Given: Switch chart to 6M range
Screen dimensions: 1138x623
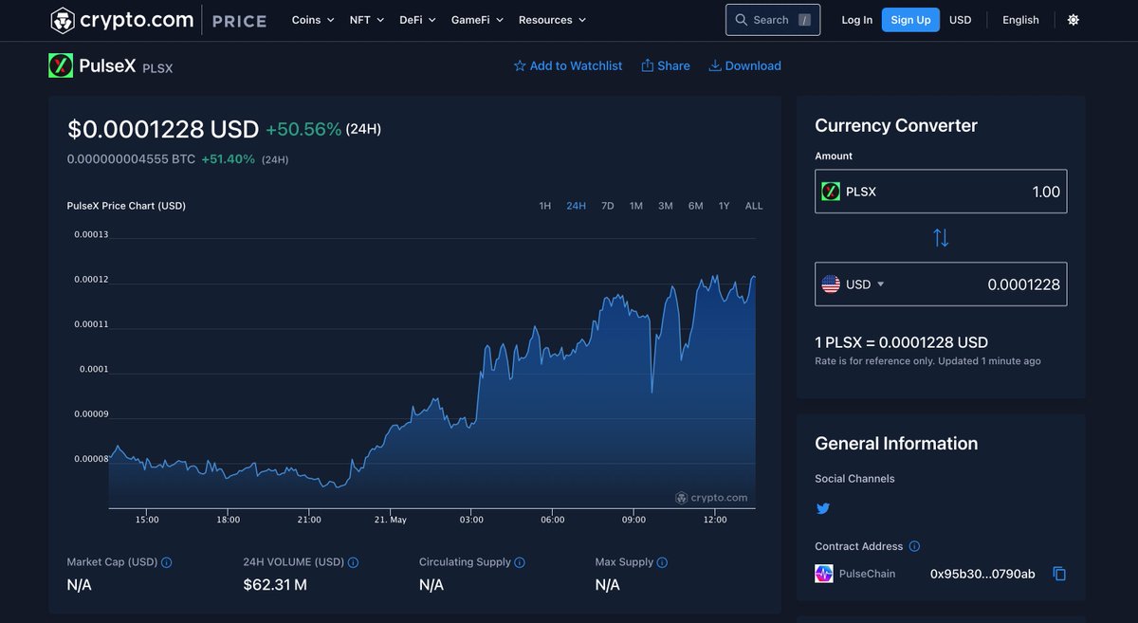Looking at the screenshot, I should coord(696,206).
